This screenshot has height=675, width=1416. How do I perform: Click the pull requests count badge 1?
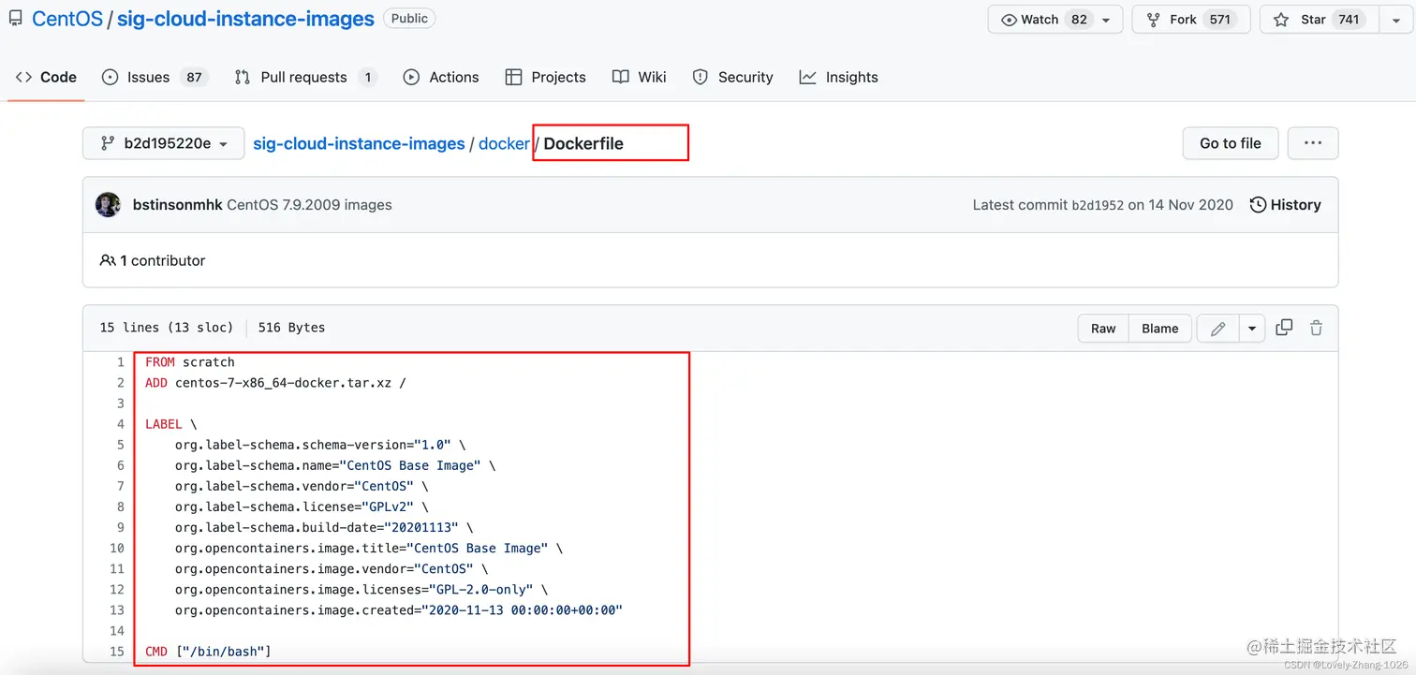(x=367, y=77)
